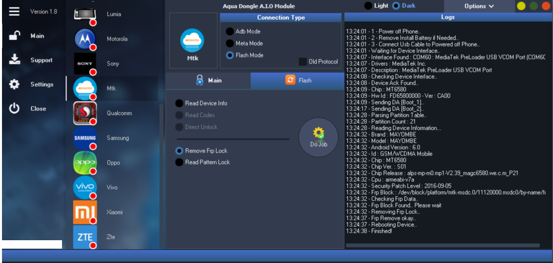Viewport: 553px width, 263px height.
Task: Click the Close sidebar menu item
Action: [38, 108]
